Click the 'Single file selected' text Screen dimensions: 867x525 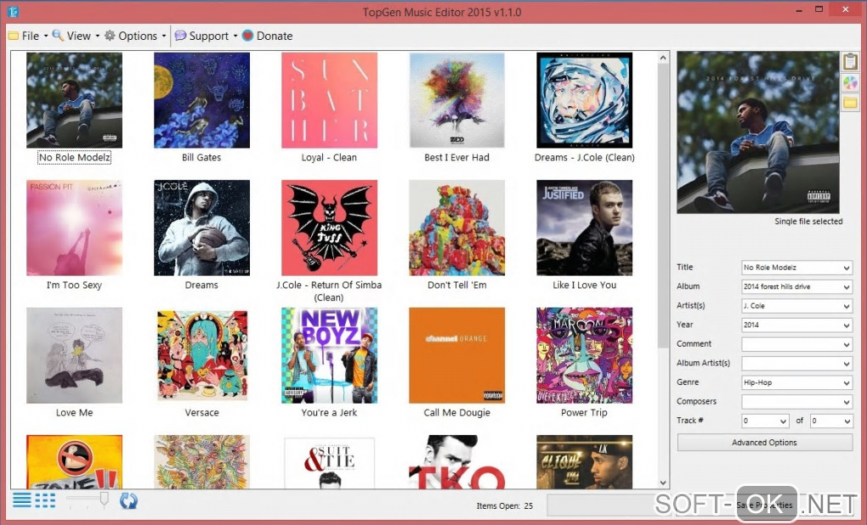(x=808, y=222)
